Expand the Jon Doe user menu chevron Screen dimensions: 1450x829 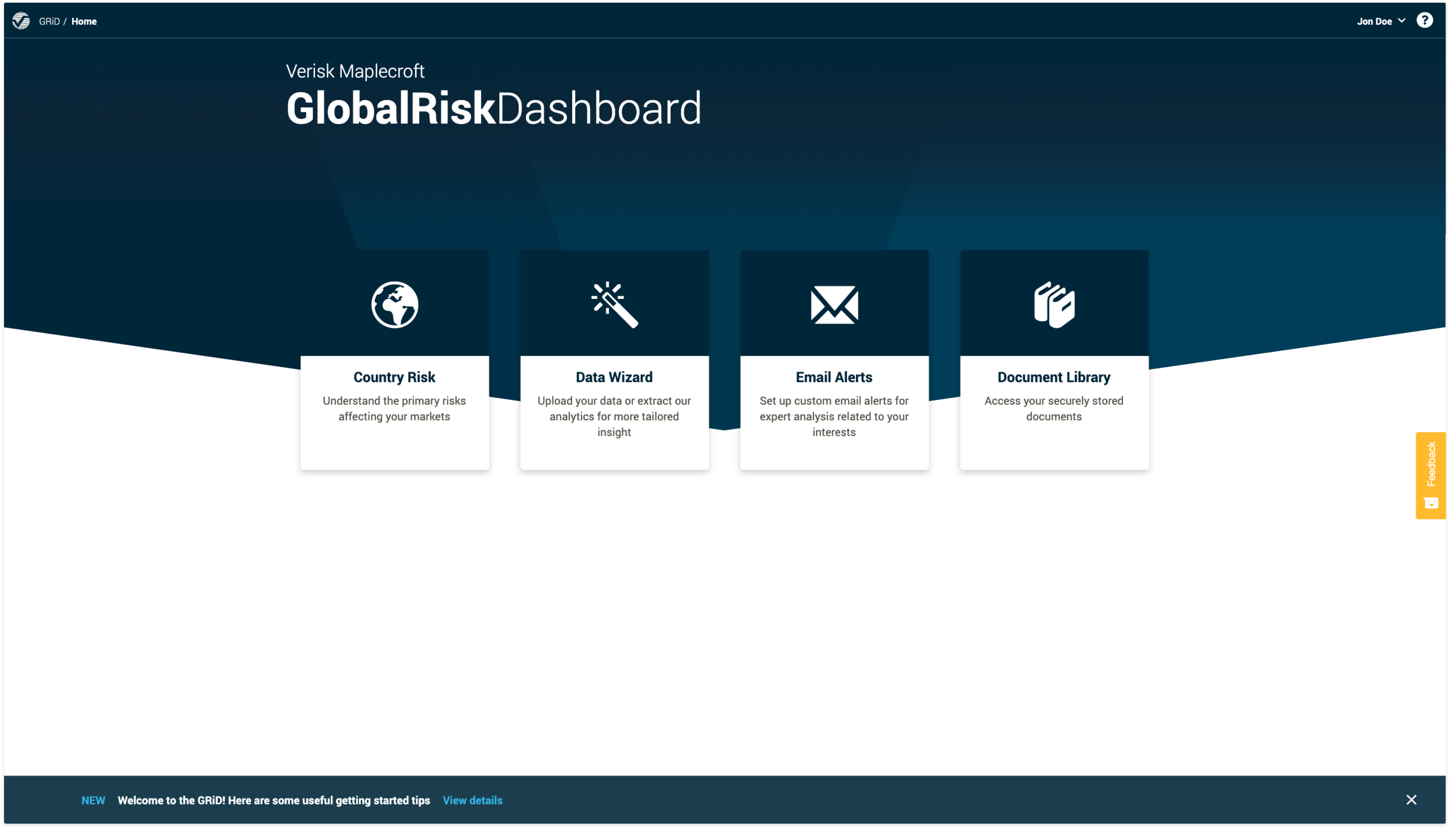(x=1402, y=21)
